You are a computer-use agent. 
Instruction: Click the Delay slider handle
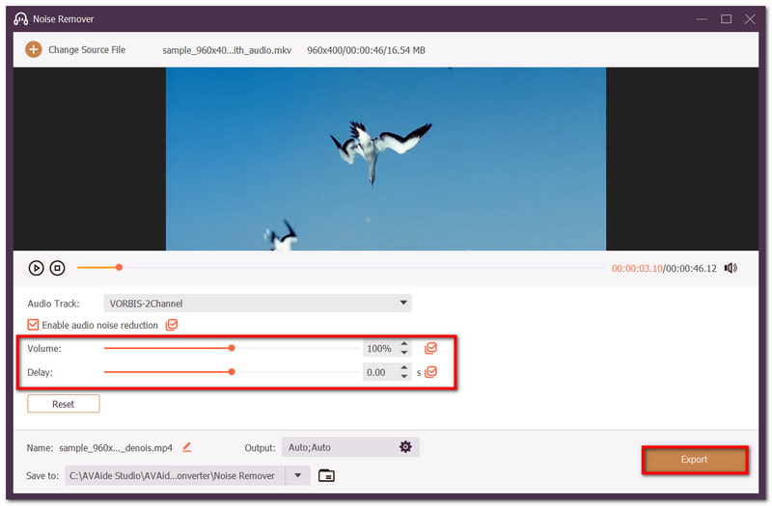(x=232, y=372)
